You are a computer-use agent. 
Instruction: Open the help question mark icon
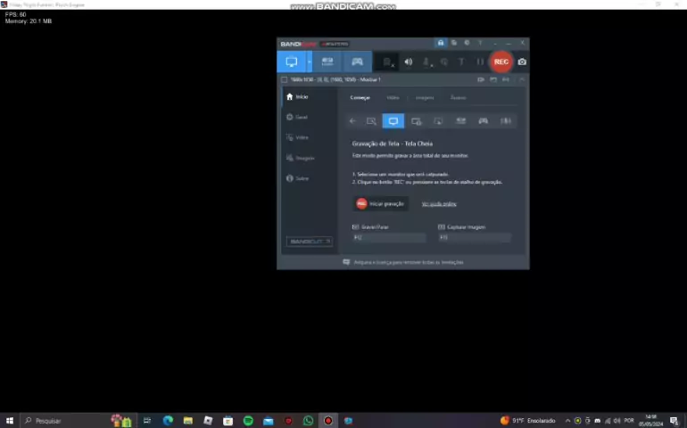480,43
